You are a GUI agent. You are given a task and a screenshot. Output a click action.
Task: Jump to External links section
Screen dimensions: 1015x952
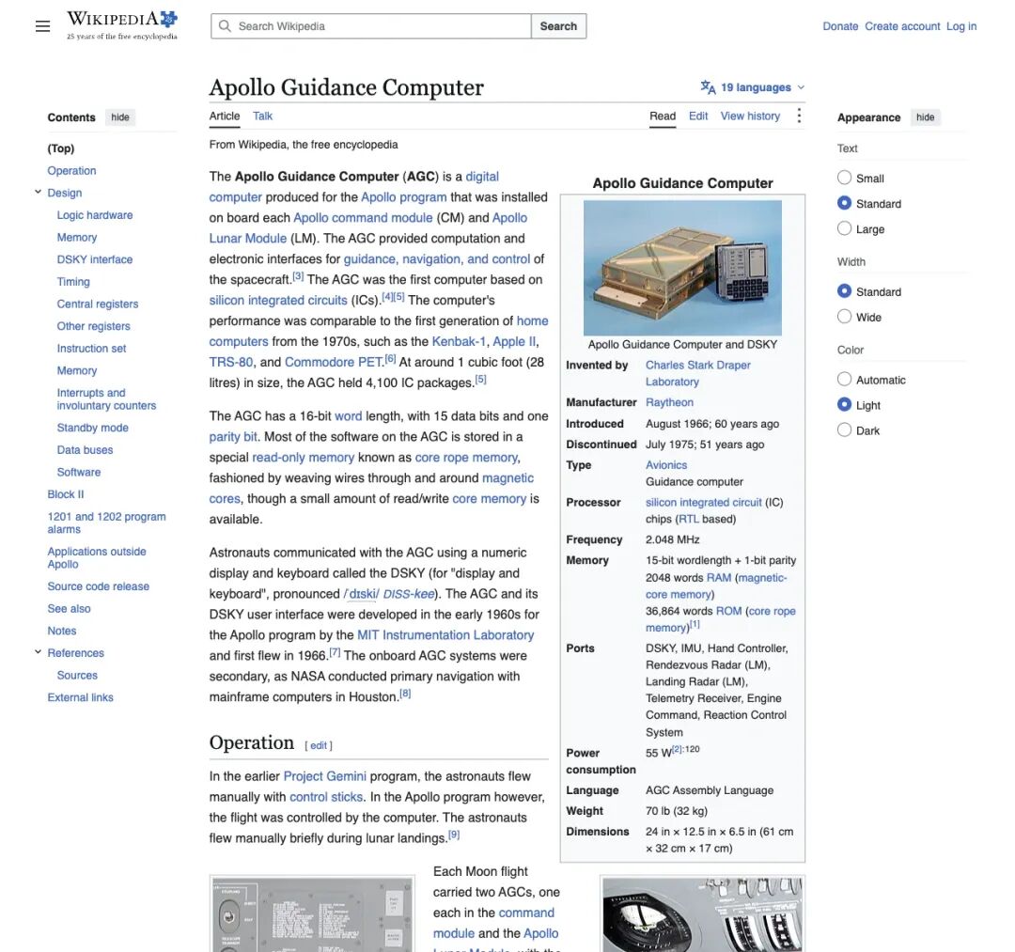(x=80, y=697)
